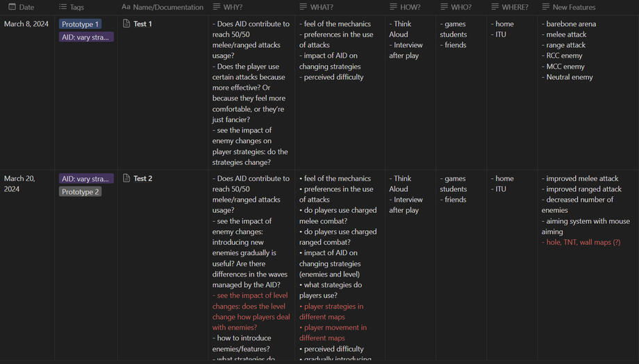The height and width of the screenshot is (364, 639).
Task: Open the Test 1 page title
Action: click(143, 24)
